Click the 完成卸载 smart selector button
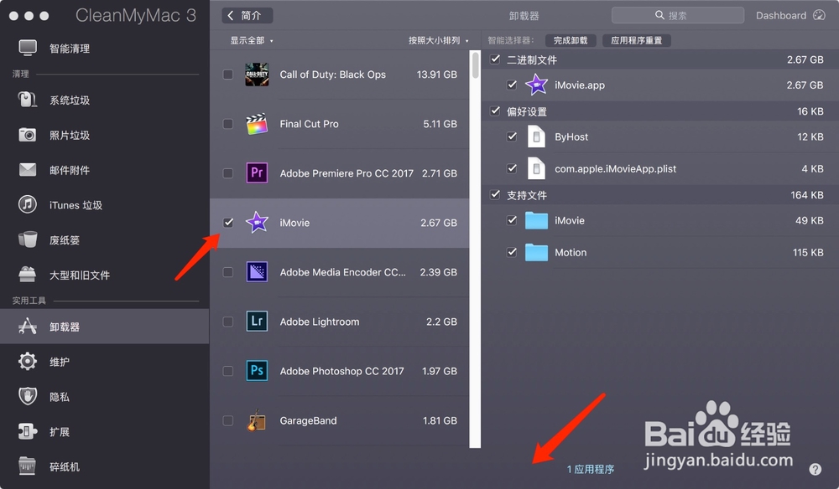Image resolution: width=839 pixels, height=489 pixels. [x=571, y=40]
